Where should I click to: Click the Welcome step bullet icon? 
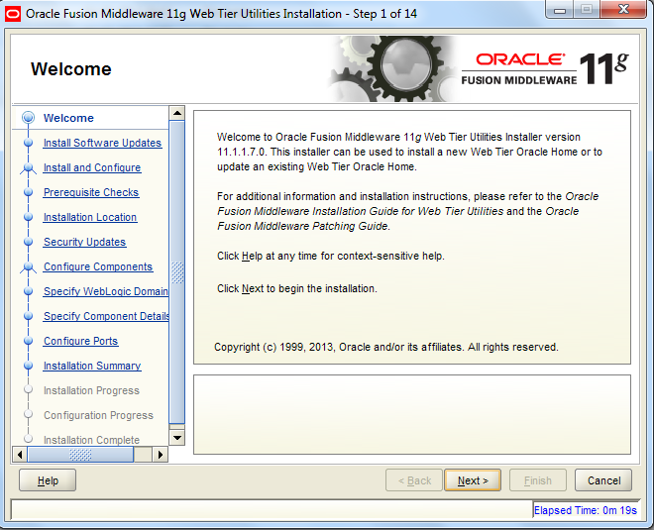[29, 118]
